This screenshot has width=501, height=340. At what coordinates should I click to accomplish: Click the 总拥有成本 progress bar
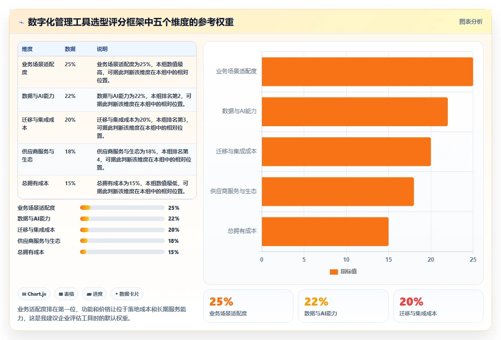coord(122,252)
